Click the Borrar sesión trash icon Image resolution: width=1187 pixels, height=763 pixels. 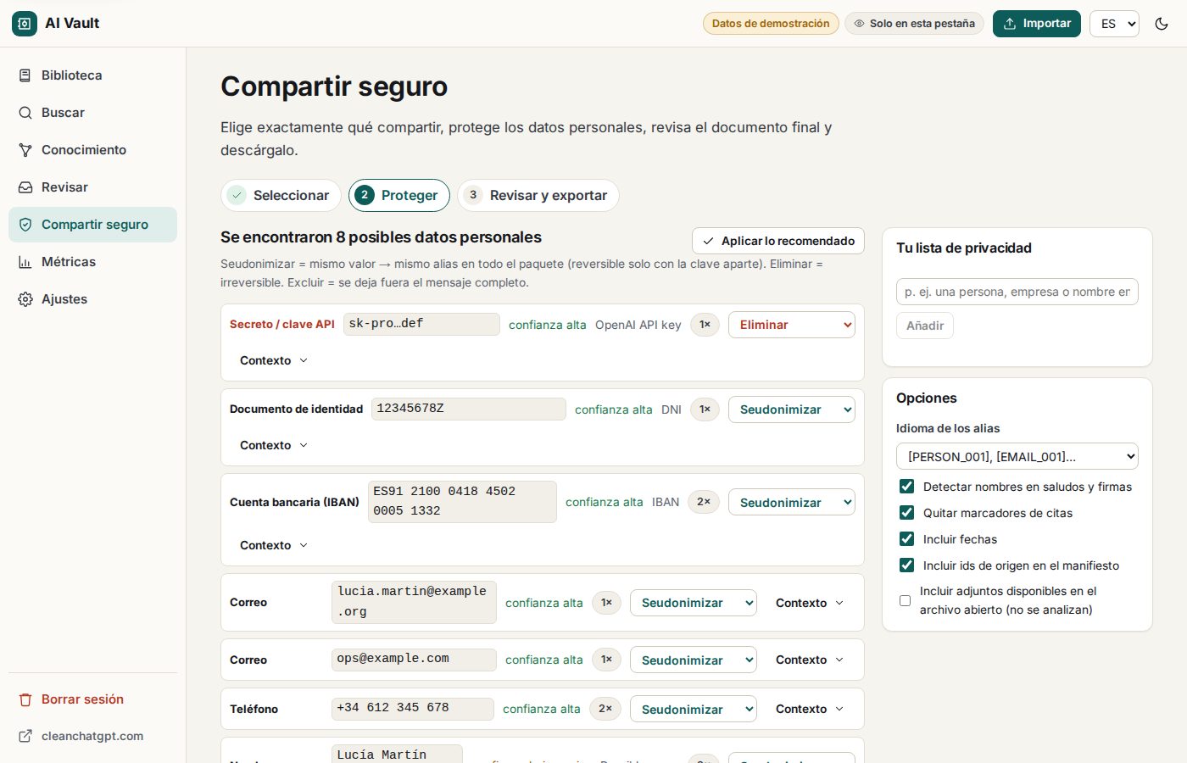[x=25, y=699]
